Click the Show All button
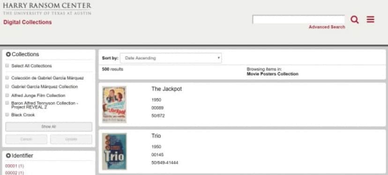388x175 pixels. click(x=49, y=126)
